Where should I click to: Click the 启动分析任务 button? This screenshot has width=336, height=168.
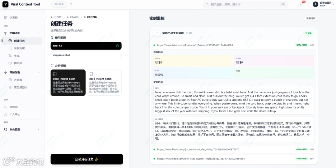(x=87, y=159)
